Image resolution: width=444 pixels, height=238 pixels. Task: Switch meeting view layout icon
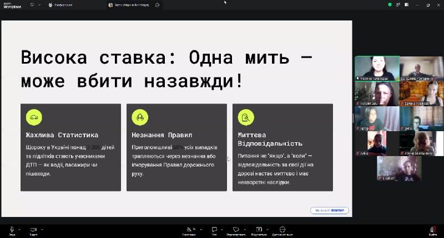click(407, 5)
